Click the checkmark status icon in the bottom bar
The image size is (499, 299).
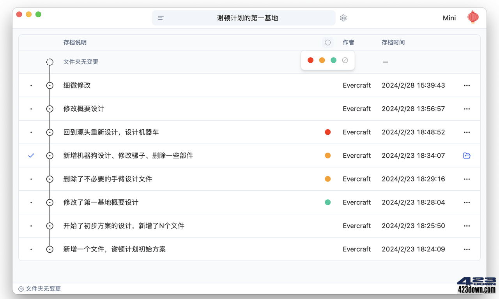tap(21, 289)
